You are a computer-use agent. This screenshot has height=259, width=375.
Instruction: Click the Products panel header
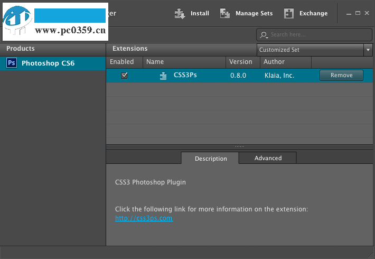53,49
